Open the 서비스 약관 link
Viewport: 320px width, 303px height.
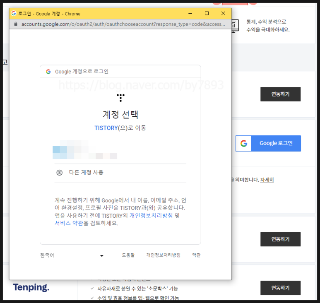(69, 223)
